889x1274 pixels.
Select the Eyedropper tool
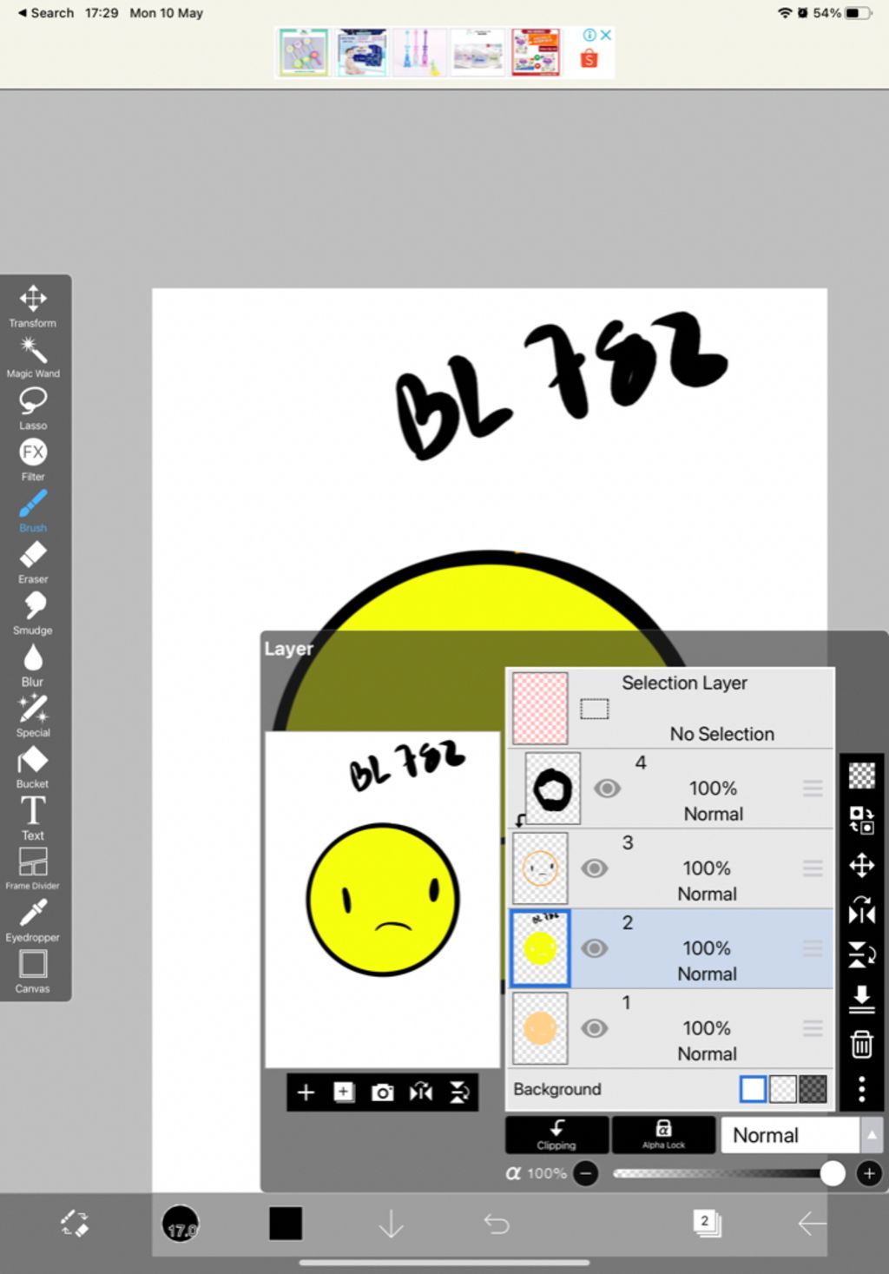coord(33,920)
